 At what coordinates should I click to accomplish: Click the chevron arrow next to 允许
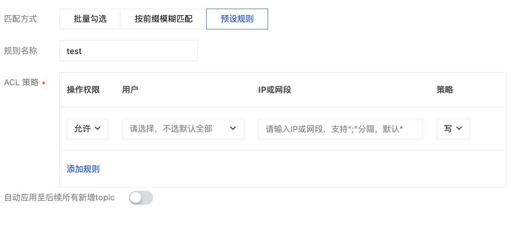98,129
